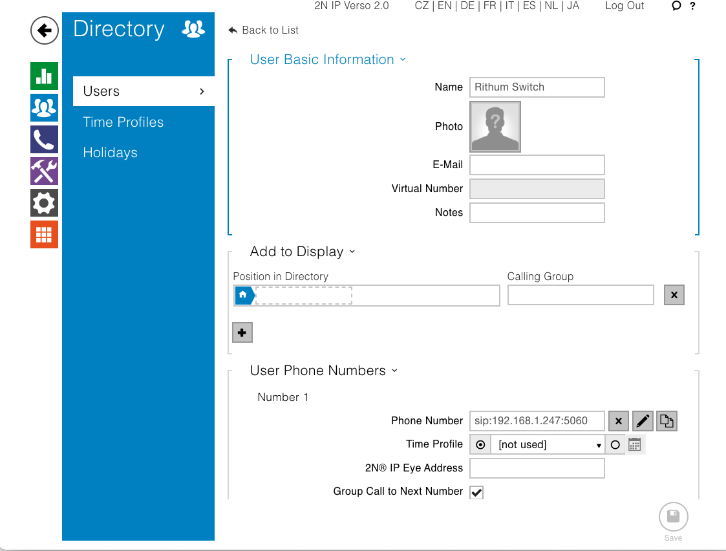
Task: Switch language to IT
Action: 509,6
